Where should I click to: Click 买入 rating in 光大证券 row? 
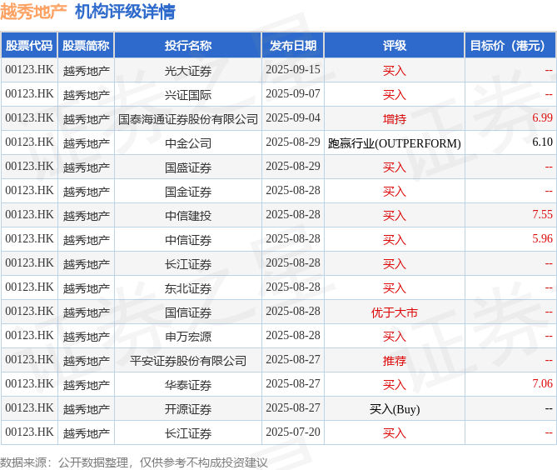point(395,70)
